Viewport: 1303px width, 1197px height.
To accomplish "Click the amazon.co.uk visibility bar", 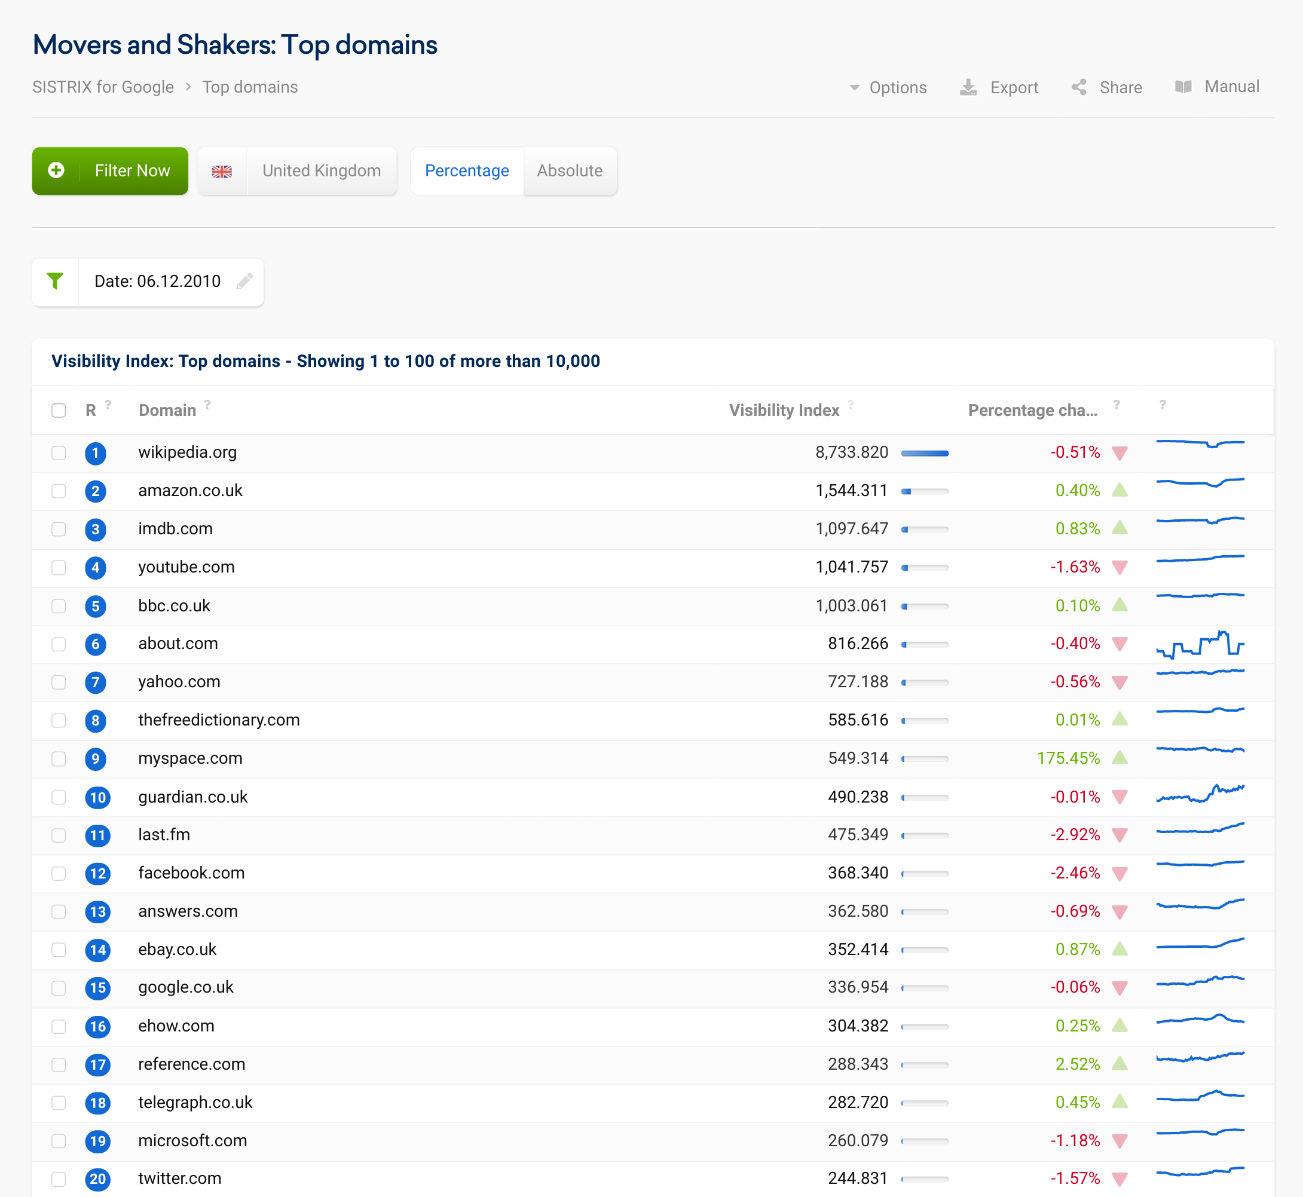I will (925, 492).
